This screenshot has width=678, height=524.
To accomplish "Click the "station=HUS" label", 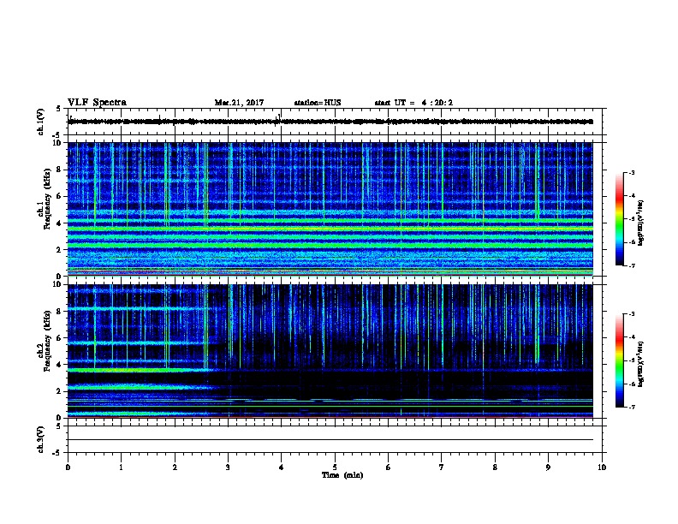I will pyautogui.click(x=318, y=103).
